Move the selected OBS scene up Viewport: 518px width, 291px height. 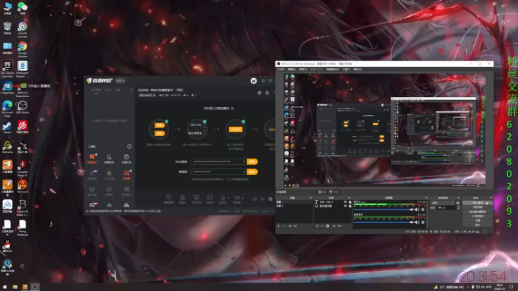pyautogui.click(x=290, y=226)
